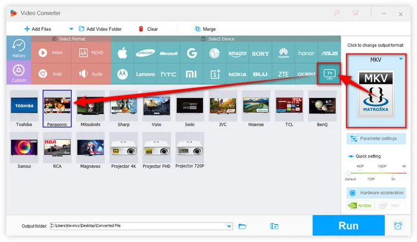Open the Apple device category
This screenshot has height=242, width=417.
[122, 53]
